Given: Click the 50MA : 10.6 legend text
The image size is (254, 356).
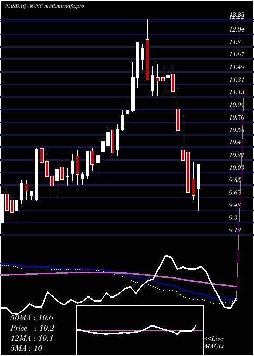Looking at the screenshot, I should tap(31, 318).
